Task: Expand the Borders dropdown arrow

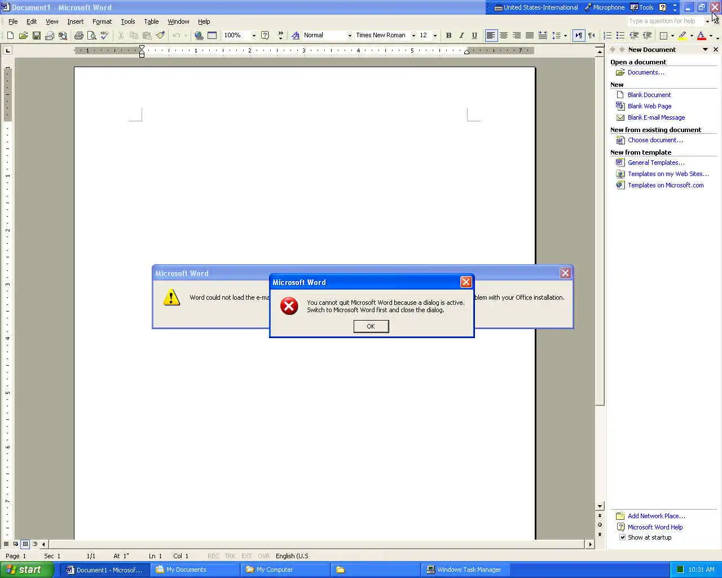Action: pos(672,36)
